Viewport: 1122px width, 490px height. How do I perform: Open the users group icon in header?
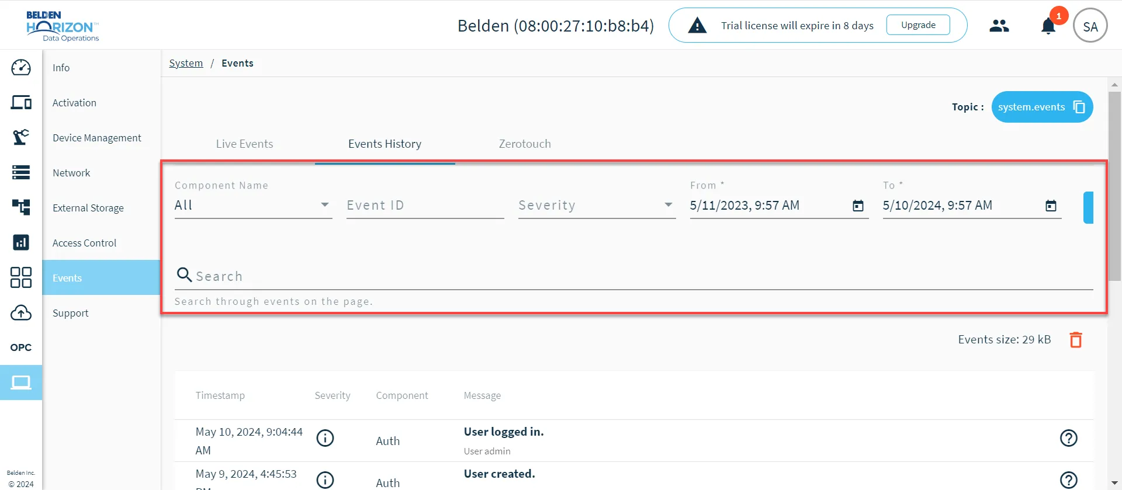[x=999, y=26]
